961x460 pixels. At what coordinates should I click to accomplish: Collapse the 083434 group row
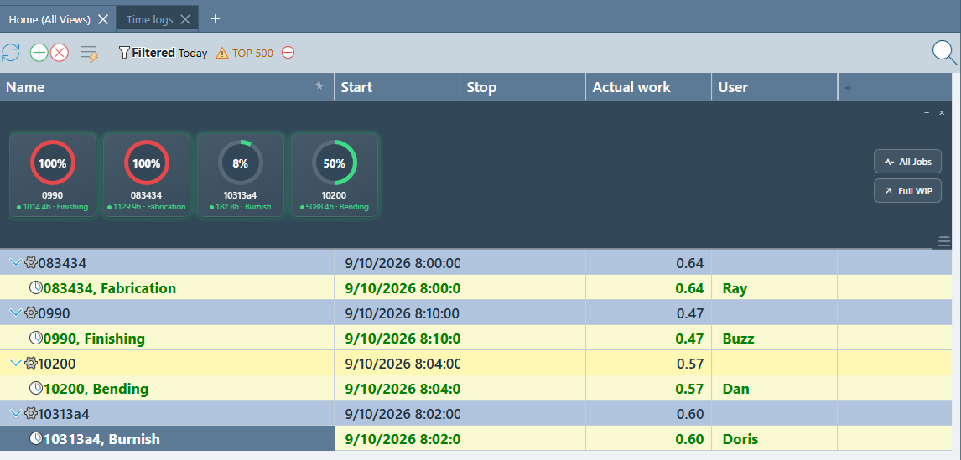(16, 263)
